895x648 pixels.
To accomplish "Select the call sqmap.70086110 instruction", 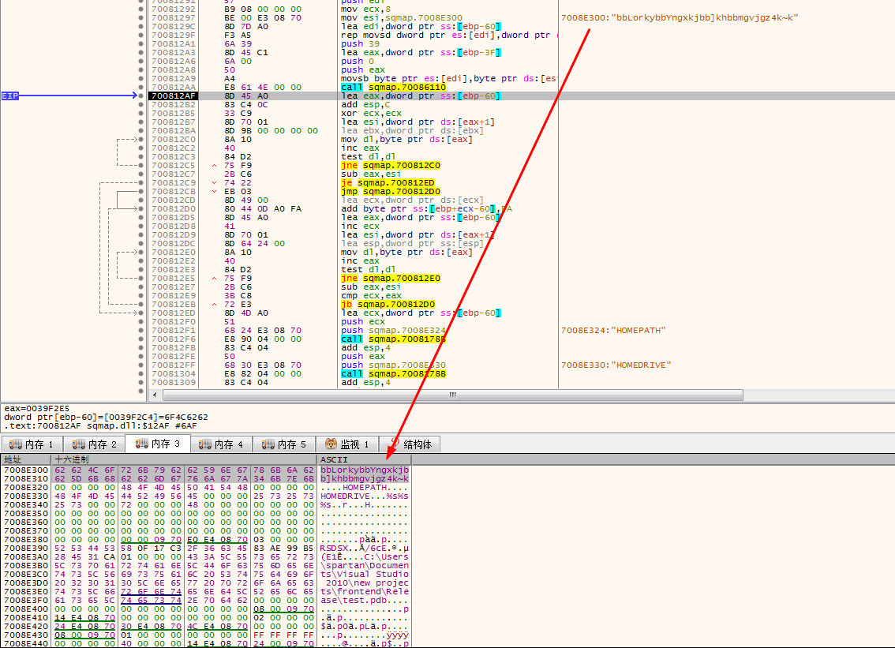I will coord(393,88).
